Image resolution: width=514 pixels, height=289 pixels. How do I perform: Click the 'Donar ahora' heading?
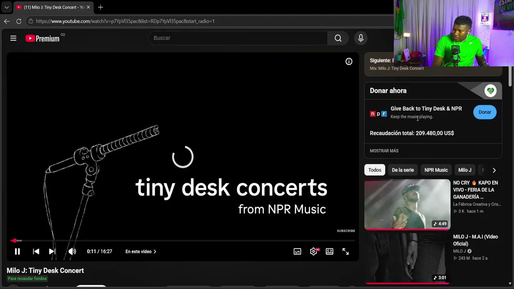coord(388,91)
